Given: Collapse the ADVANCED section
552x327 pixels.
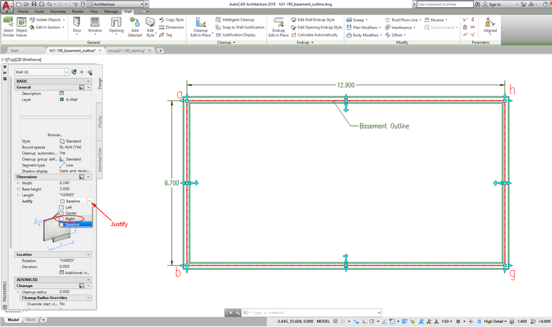Looking at the screenshot, I should 88,279.
